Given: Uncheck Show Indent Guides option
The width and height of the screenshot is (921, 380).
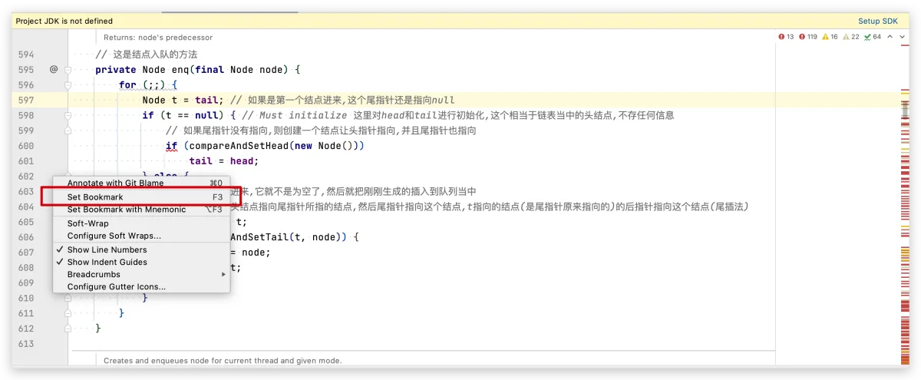Looking at the screenshot, I should click(x=107, y=262).
